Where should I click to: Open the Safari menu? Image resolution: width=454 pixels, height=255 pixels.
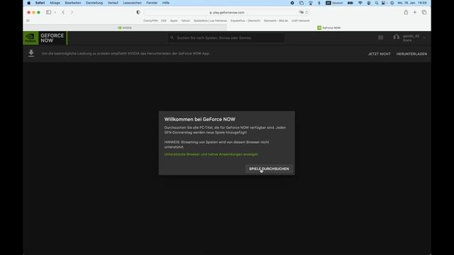40,3
